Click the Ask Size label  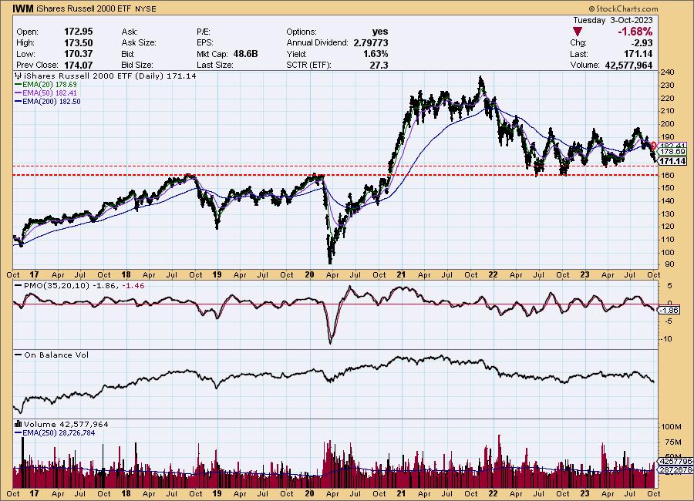point(139,43)
